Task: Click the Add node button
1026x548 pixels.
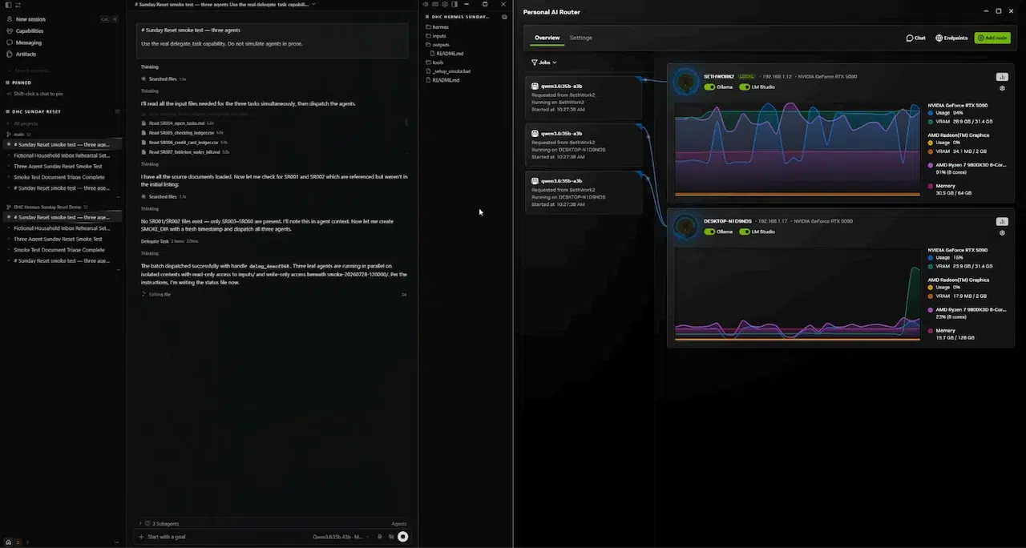Action: 992,38
